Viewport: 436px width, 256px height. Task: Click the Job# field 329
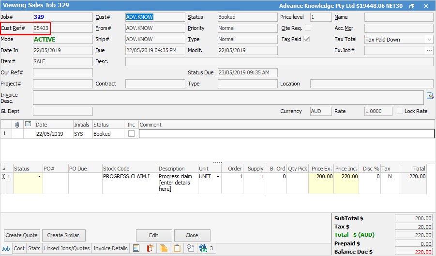pyautogui.click(x=63, y=17)
